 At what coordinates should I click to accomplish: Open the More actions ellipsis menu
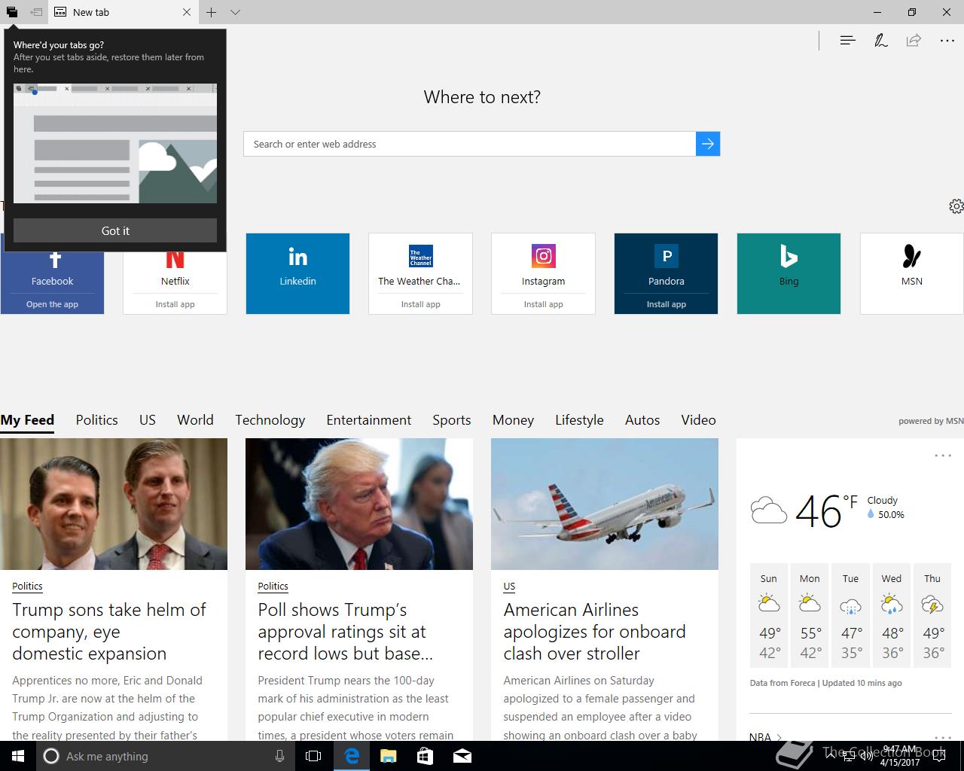coord(947,41)
